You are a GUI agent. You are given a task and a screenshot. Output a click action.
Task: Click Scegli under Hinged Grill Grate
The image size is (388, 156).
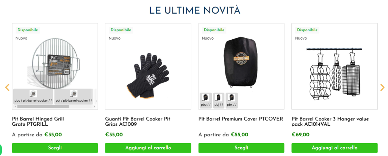[x=55, y=148]
